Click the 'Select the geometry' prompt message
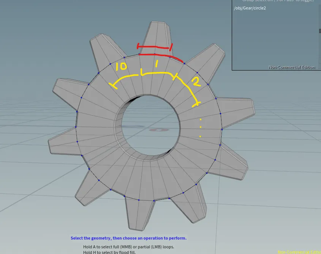This screenshot has width=321, height=254. 128,238
